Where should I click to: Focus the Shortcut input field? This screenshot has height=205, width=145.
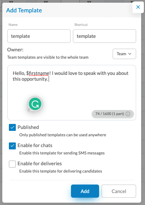coord(105,36)
